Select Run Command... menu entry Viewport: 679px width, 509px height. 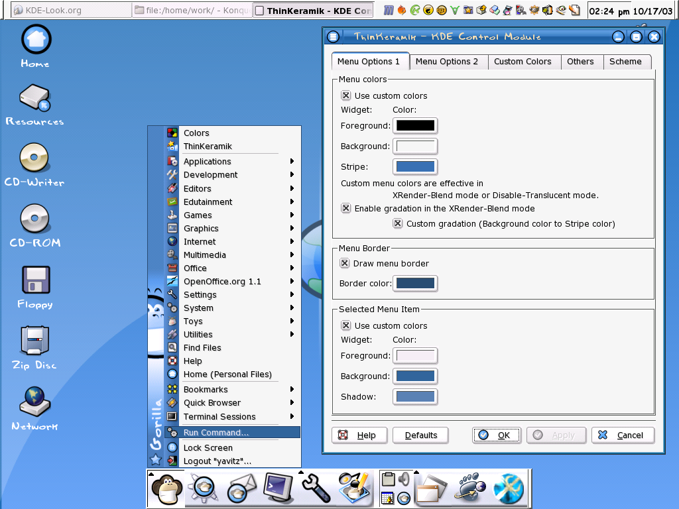coord(233,432)
